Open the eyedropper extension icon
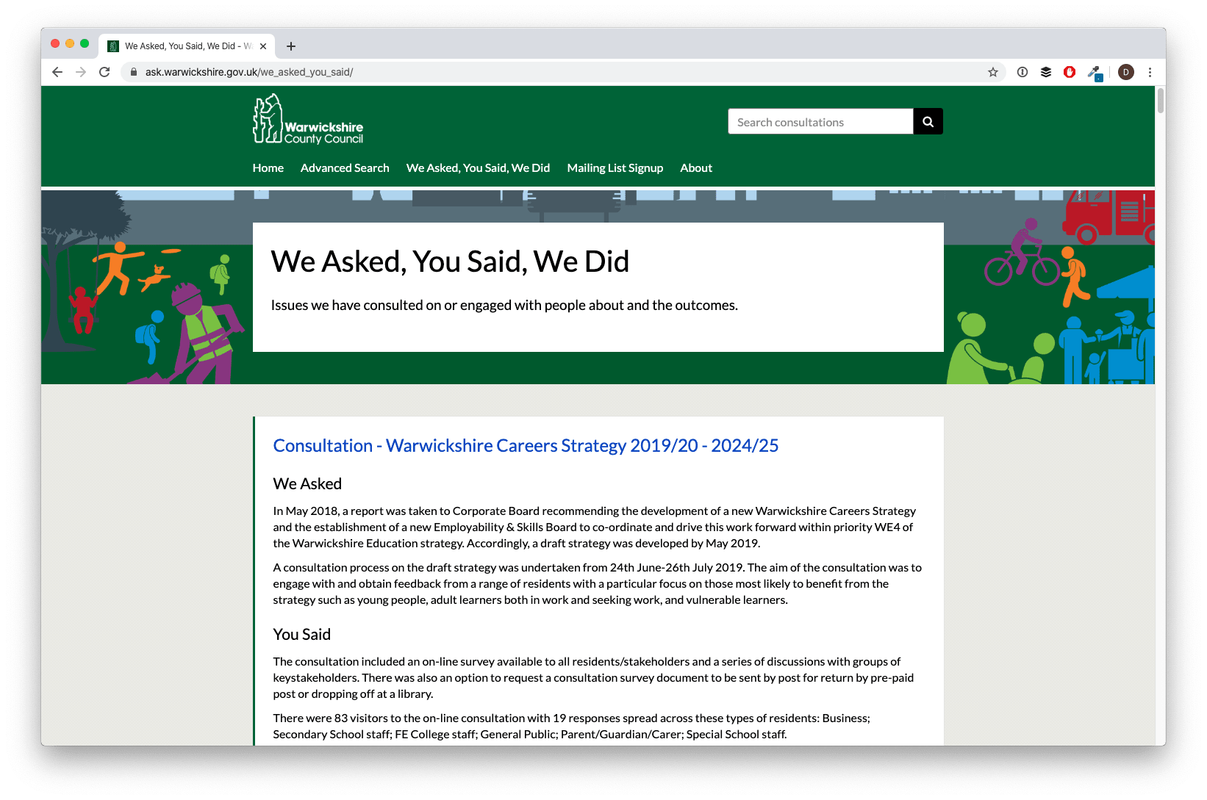The image size is (1207, 800). [x=1095, y=72]
